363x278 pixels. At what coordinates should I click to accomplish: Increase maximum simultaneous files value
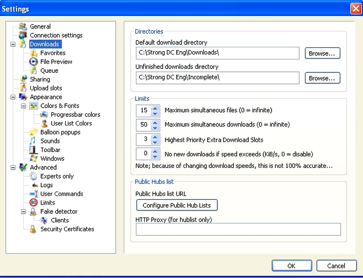(x=155, y=108)
